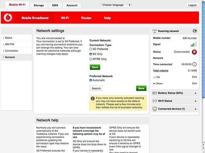Click the scrollbar down arrow
This screenshot has height=153, width=205.
pos(204,148)
